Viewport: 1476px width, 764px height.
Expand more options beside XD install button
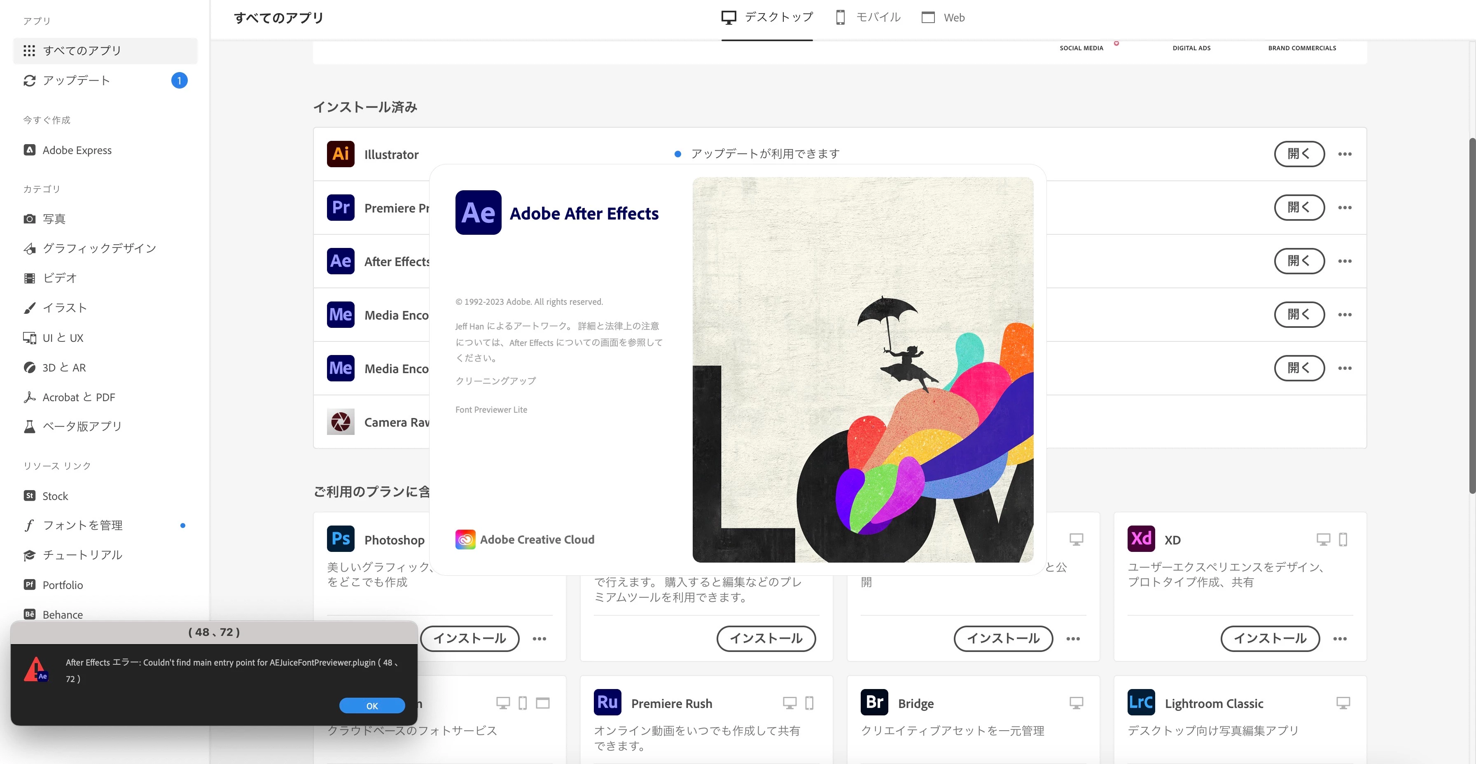[x=1340, y=638]
